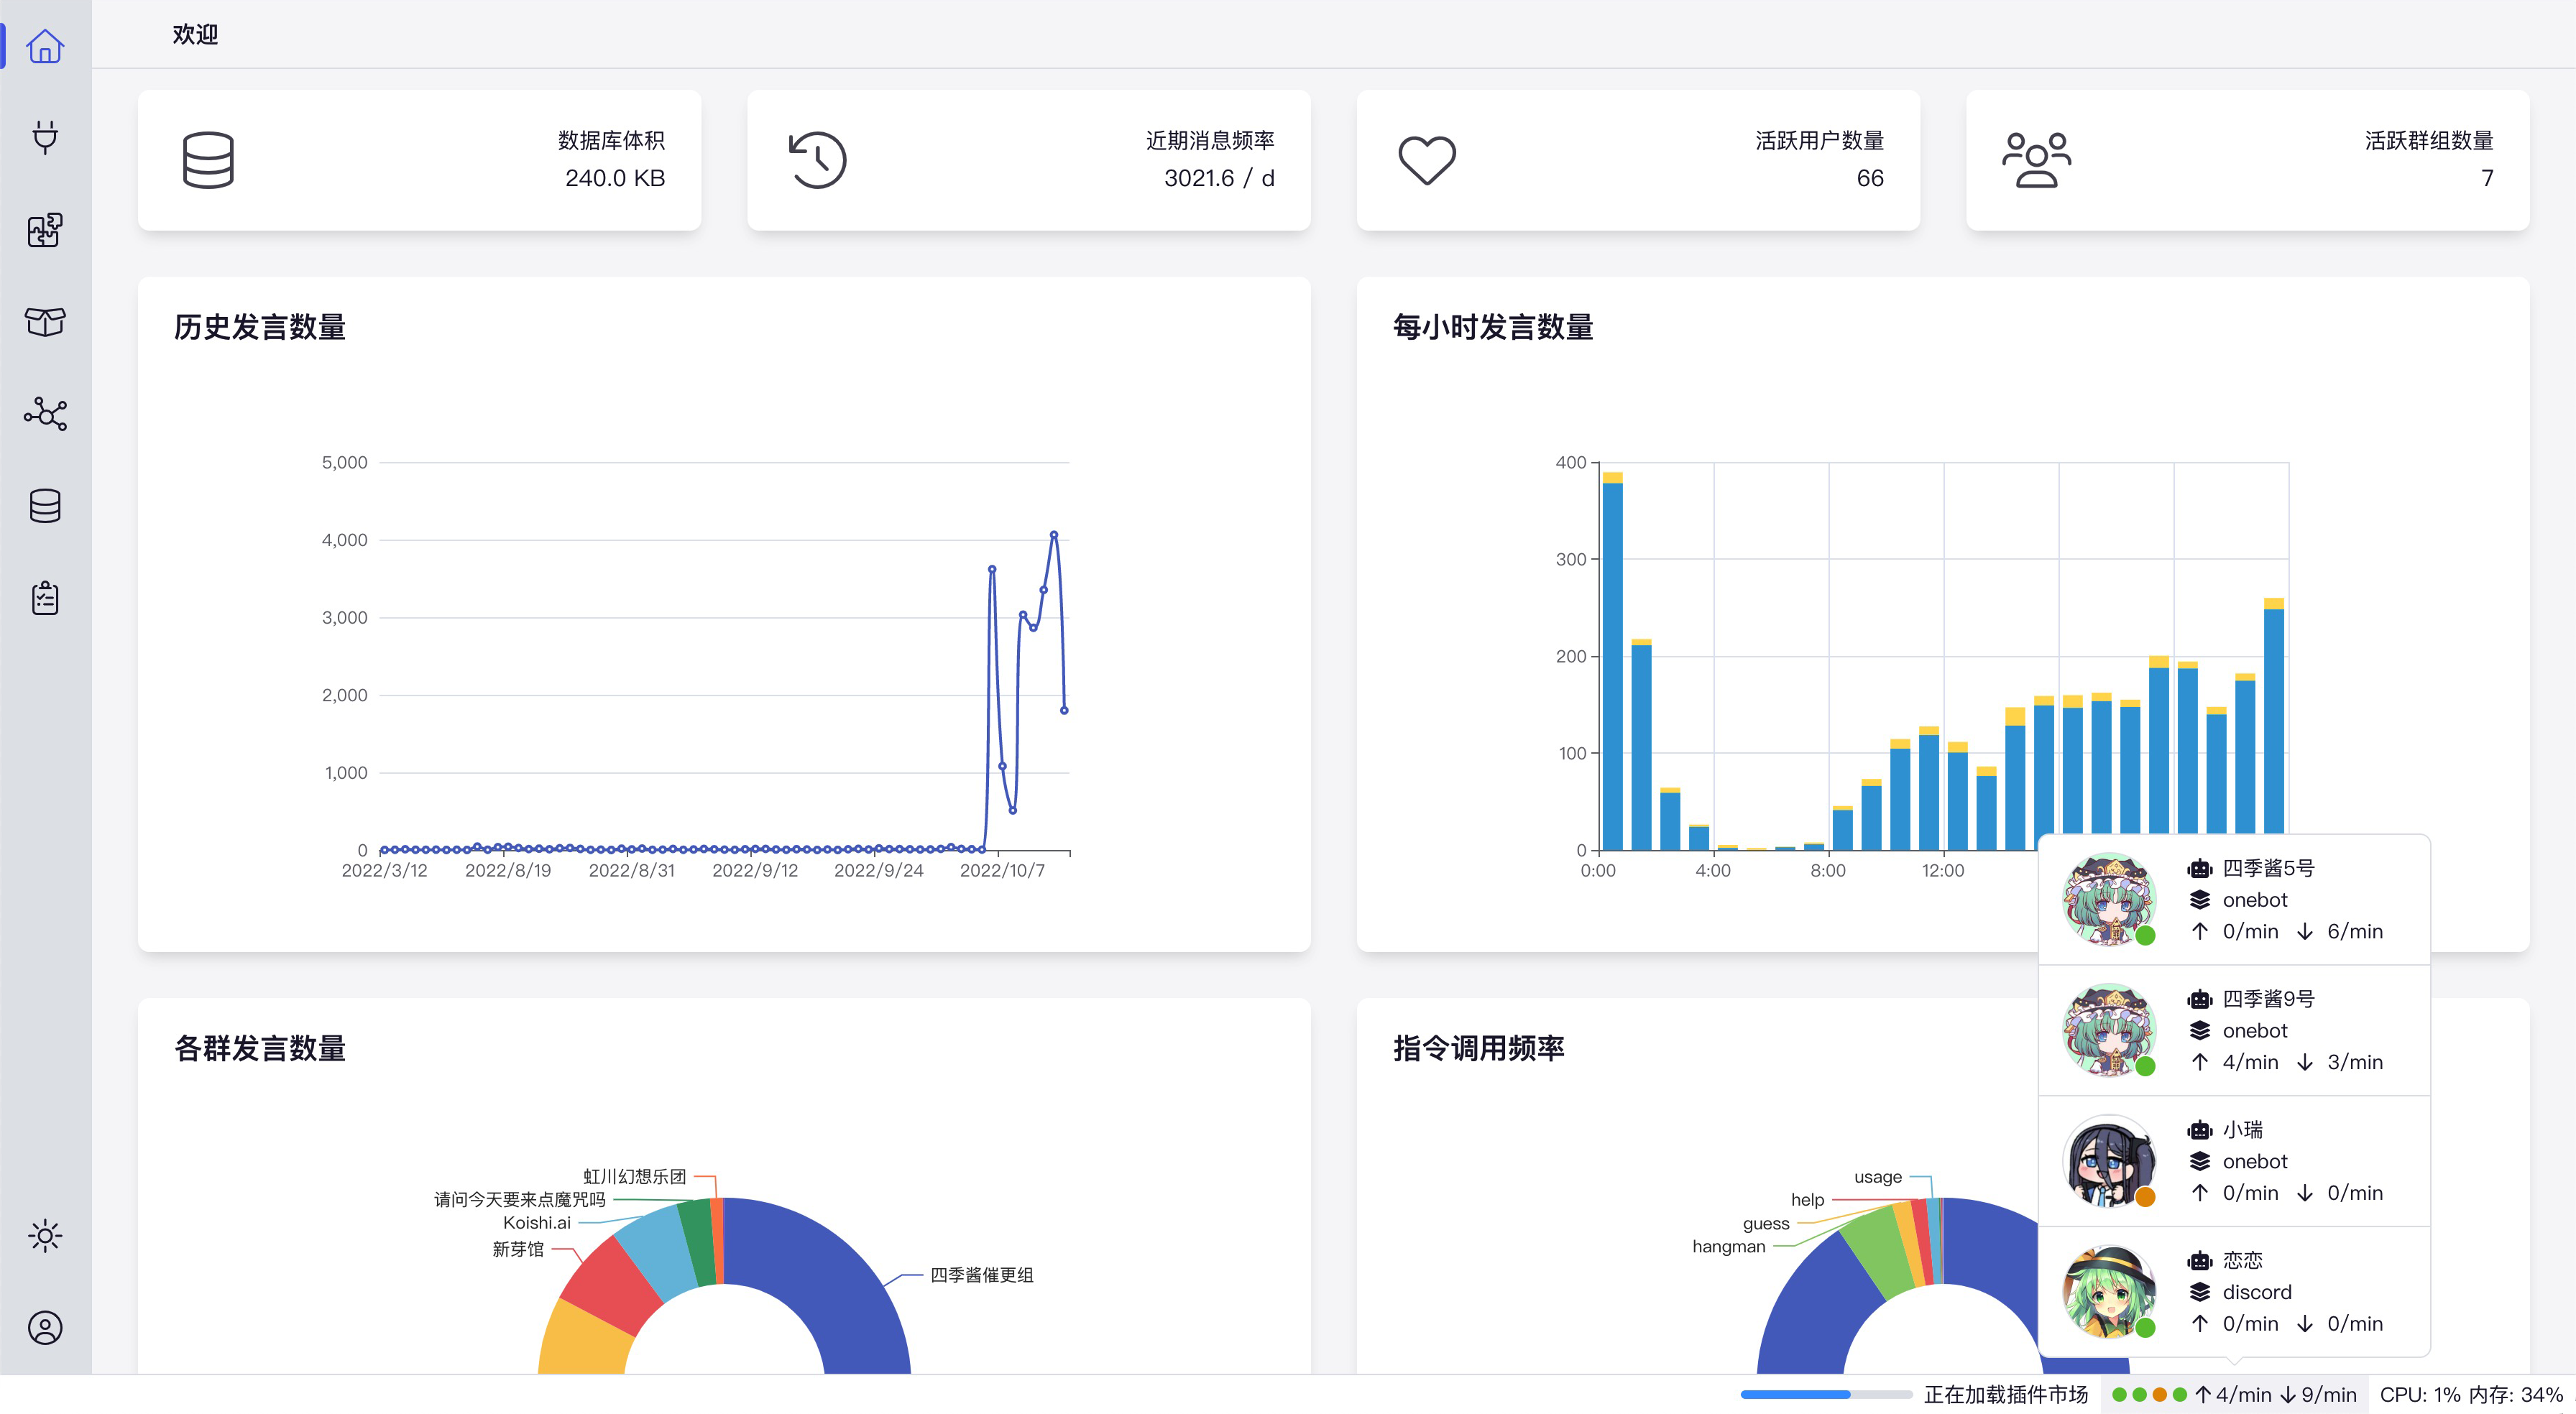Click the recent message rate history icon

point(817,160)
